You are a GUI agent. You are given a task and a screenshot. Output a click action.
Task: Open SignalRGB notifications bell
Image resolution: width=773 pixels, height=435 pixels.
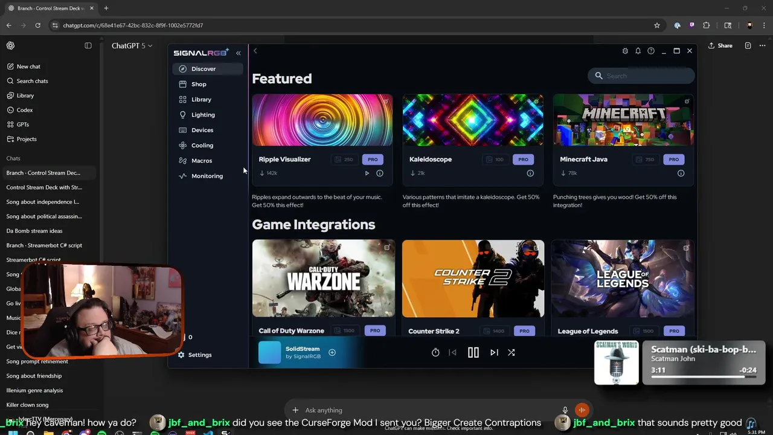(638, 51)
